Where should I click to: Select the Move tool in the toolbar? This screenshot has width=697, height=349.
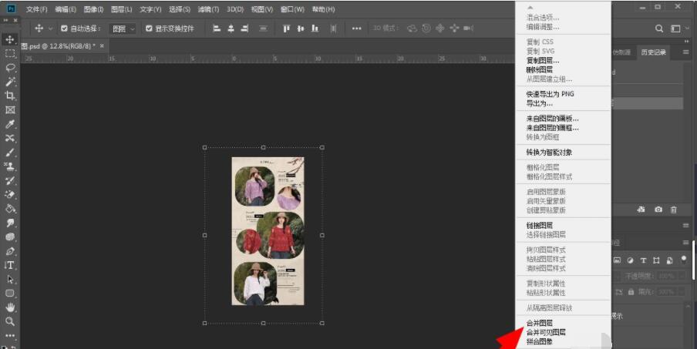coord(10,39)
